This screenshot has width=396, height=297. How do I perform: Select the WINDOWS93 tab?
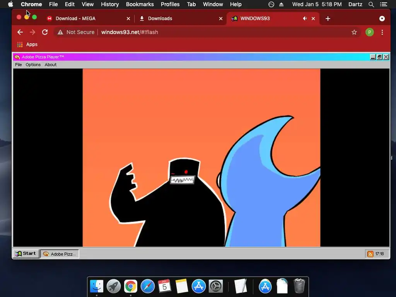273,19
